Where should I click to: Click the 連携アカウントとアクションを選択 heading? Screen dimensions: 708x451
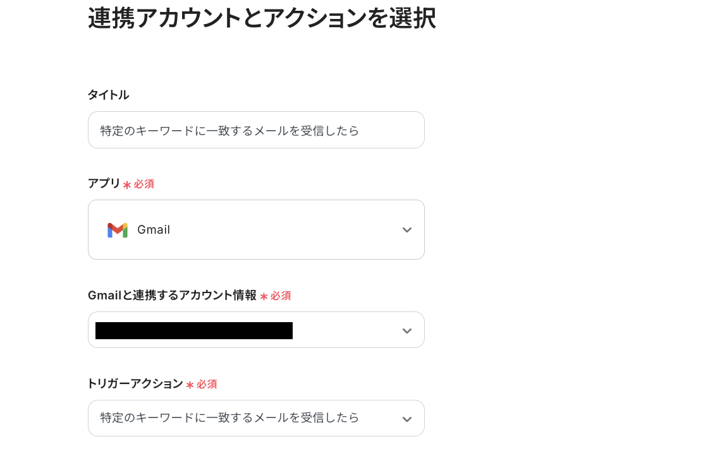(262, 18)
